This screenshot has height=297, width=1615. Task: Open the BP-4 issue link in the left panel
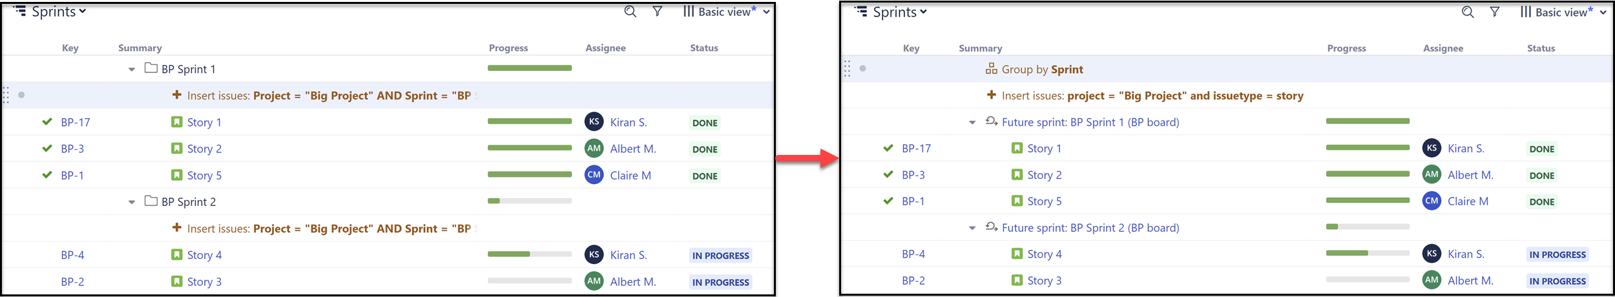point(72,255)
